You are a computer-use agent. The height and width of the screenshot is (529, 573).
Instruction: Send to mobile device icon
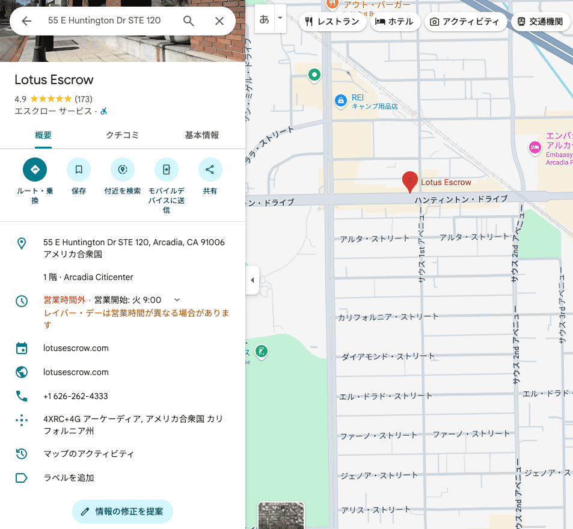click(167, 170)
